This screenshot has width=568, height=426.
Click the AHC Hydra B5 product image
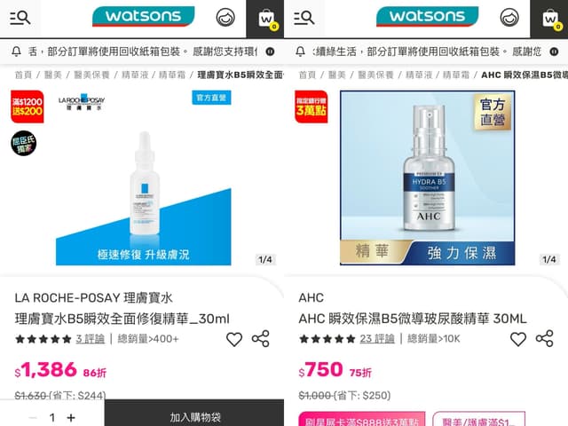(x=428, y=177)
